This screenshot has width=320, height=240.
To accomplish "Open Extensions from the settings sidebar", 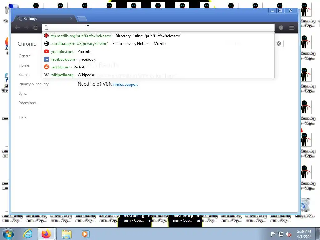I will (27, 103).
